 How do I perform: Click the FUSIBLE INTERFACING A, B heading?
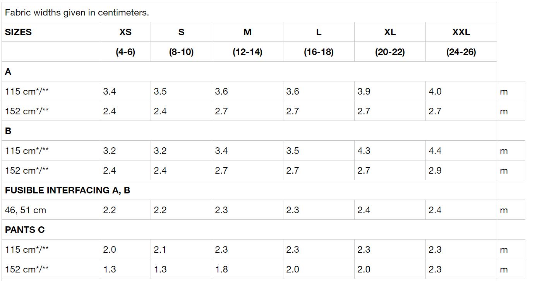(67, 190)
